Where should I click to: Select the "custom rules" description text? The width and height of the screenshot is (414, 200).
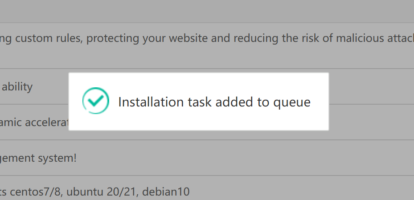click(48, 38)
